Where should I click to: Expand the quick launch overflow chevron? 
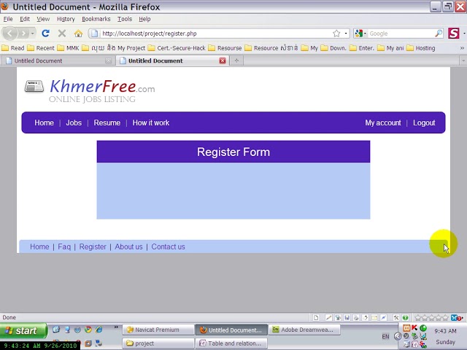[x=116, y=327]
